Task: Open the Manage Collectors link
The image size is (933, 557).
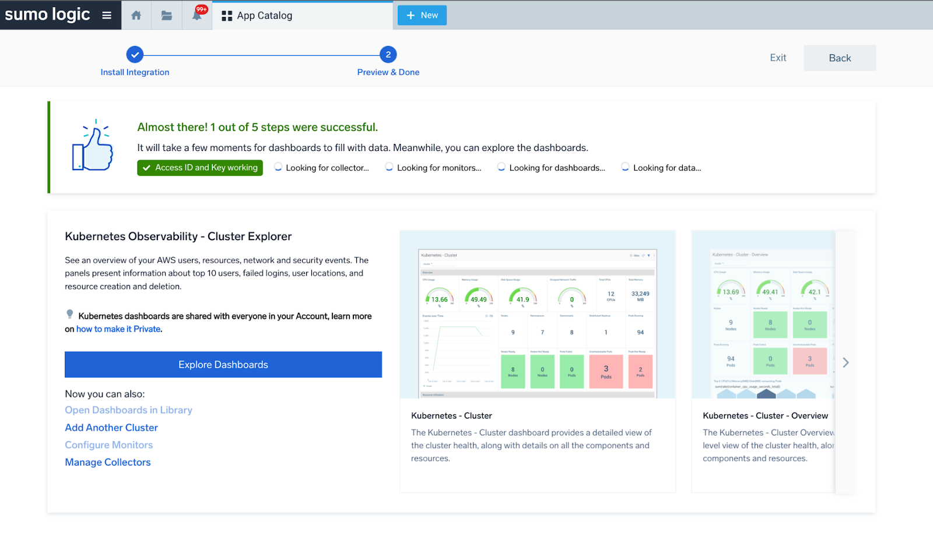Action: pyautogui.click(x=108, y=463)
